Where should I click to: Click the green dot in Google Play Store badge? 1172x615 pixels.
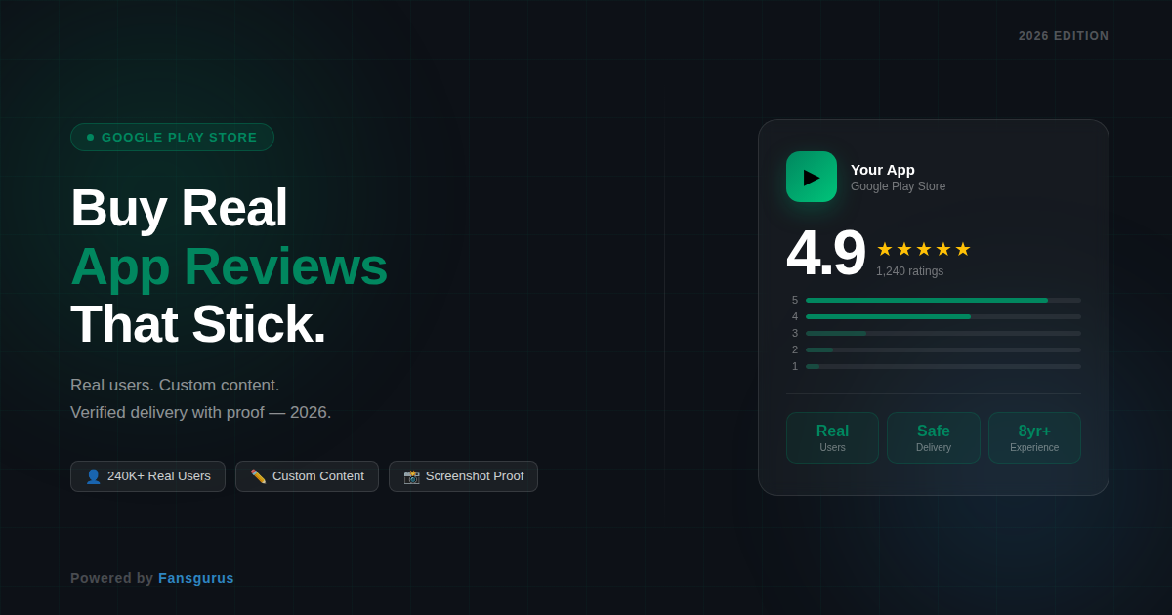[x=91, y=138]
